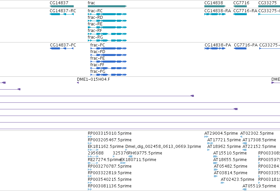Select frac-RF transcript label
The width and height of the screenshot is (280, 191).
click(95, 31)
